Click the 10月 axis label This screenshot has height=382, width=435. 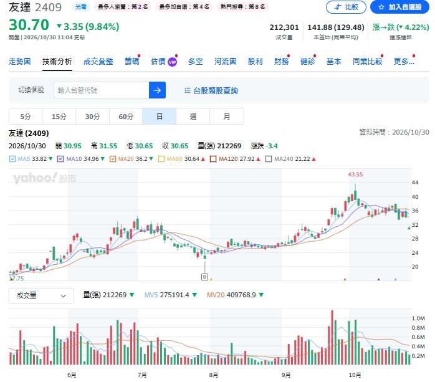click(x=355, y=375)
